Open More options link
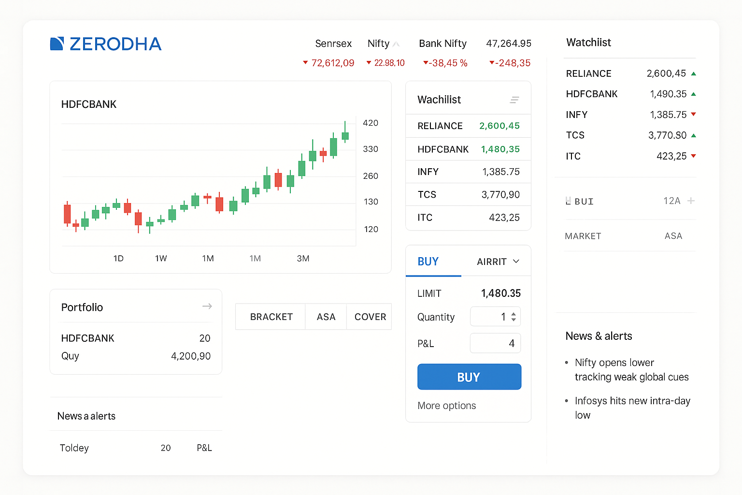This screenshot has height=495, width=742. (x=446, y=406)
